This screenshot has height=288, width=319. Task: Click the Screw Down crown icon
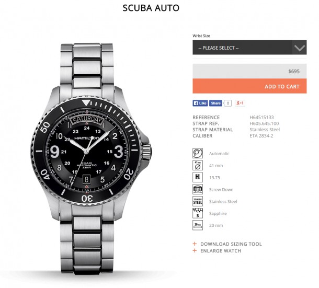coord(198,189)
